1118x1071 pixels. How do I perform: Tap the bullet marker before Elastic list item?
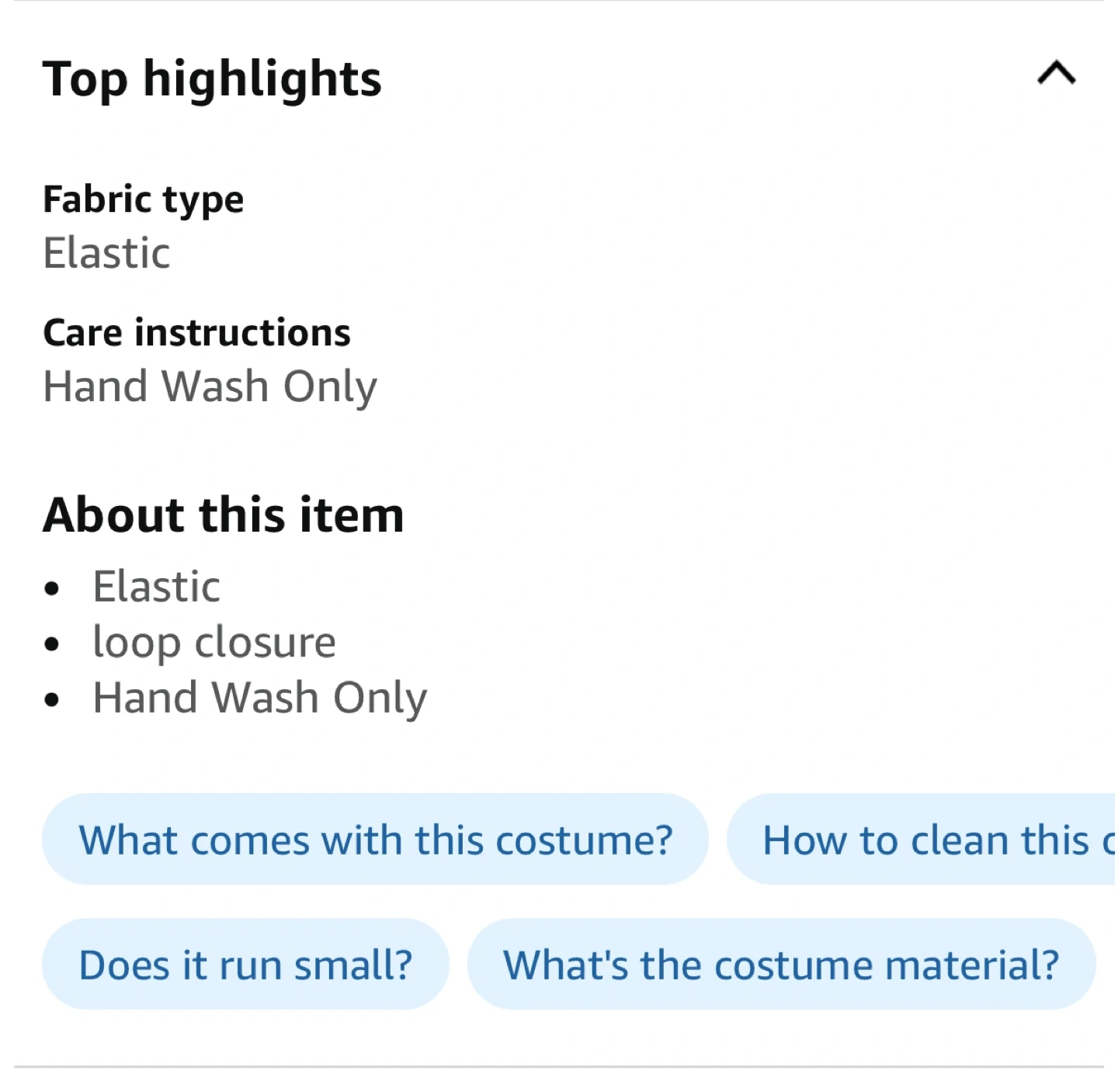[x=52, y=588]
